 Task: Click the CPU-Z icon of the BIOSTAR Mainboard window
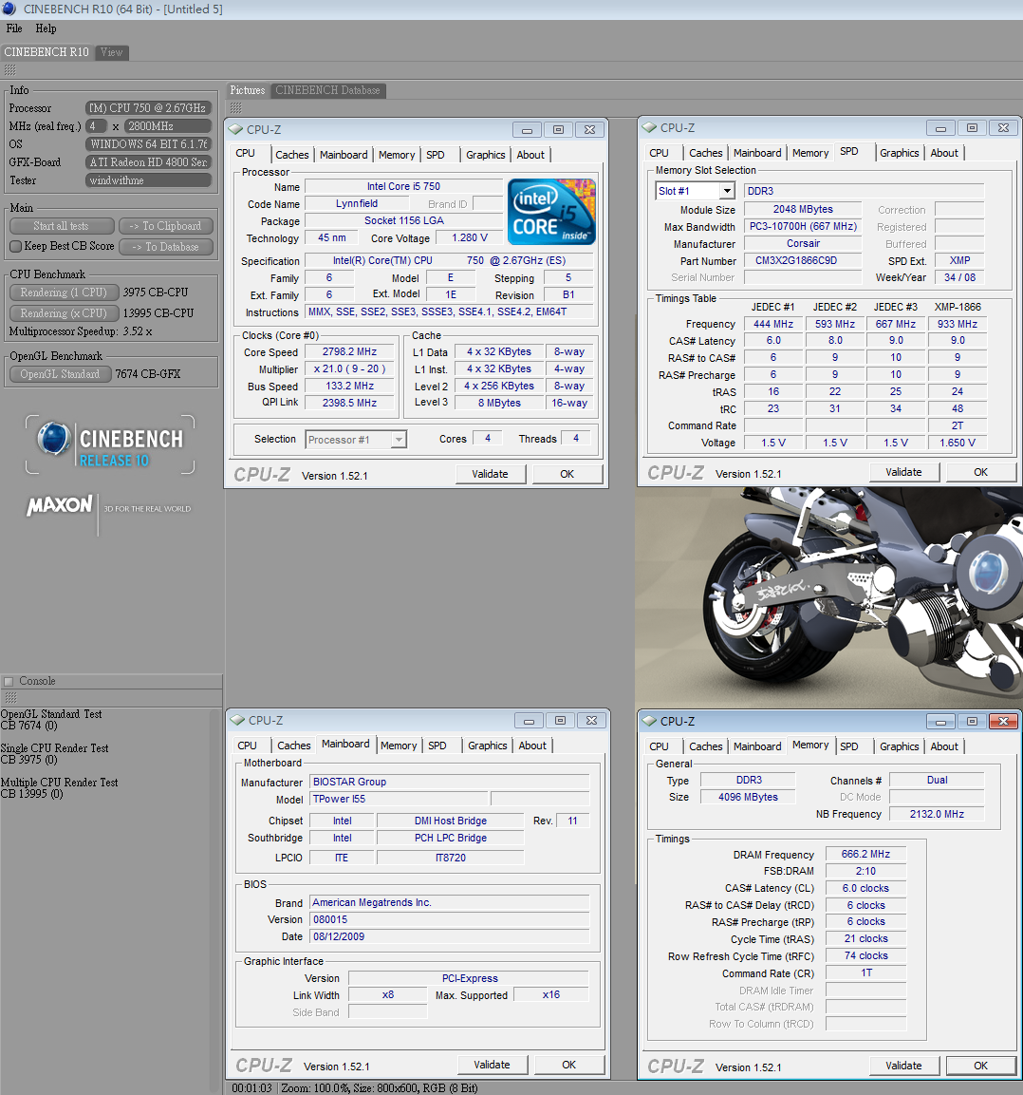click(238, 720)
